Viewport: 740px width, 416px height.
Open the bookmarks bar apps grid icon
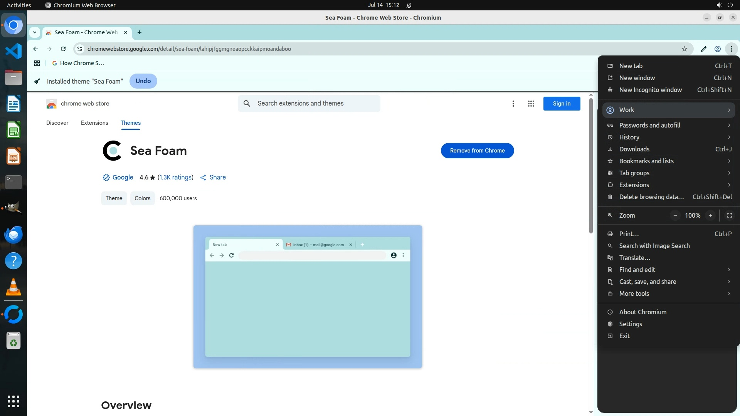point(37,63)
